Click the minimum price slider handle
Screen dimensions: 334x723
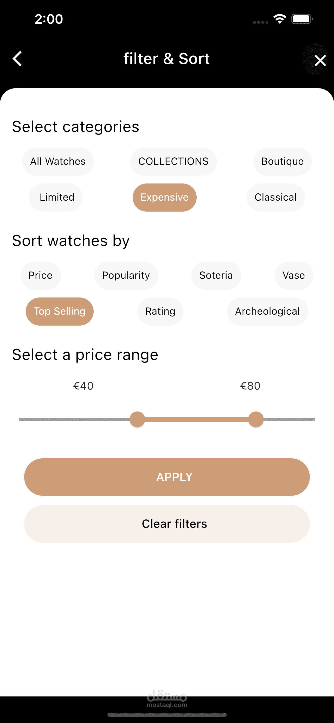(137, 419)
